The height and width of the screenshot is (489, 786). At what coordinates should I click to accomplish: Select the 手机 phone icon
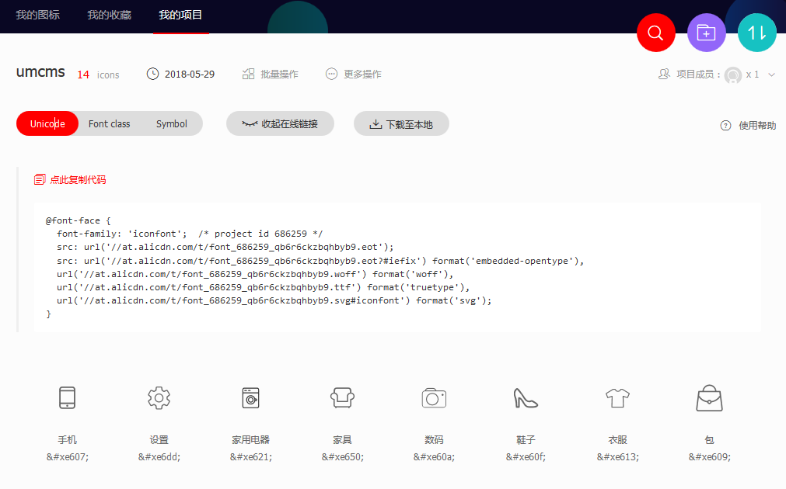coord(67,397)
